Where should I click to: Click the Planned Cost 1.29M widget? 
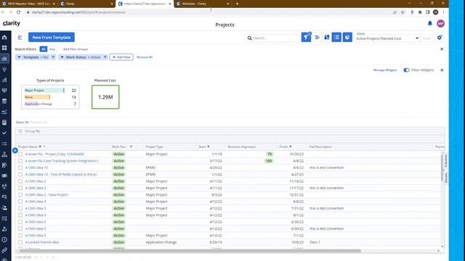[x=105, y=97]
